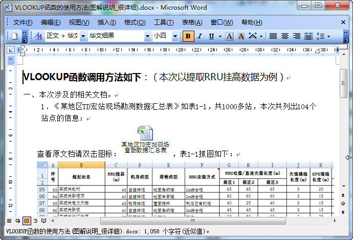
Task: Switch to Normal view icon
Action: (9, 221)
